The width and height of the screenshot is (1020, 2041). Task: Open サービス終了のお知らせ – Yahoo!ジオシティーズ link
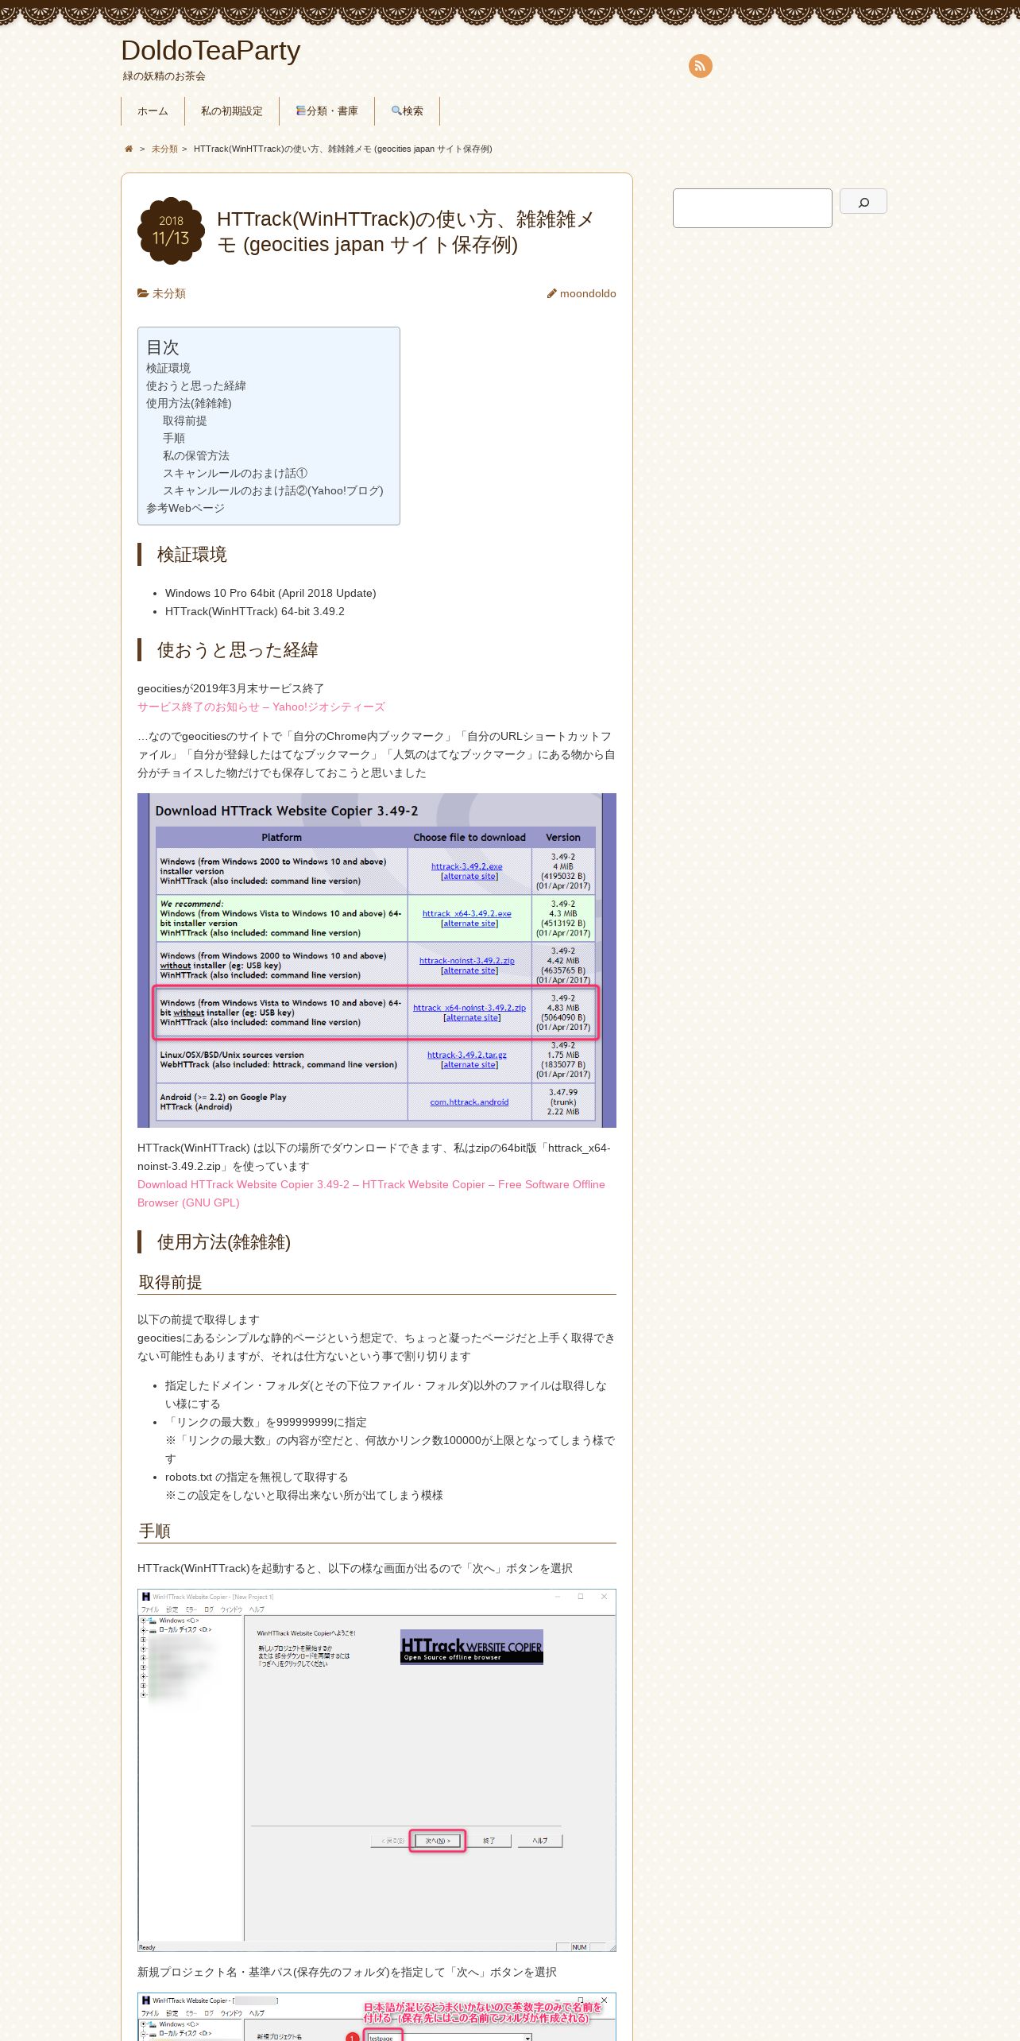[x=261, y=707]
